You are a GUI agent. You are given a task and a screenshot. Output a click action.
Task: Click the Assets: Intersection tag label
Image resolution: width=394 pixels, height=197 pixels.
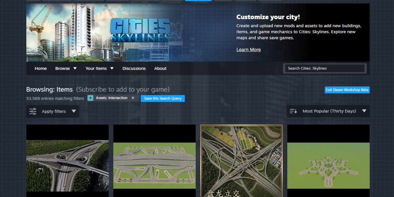(x=112, y=98)
